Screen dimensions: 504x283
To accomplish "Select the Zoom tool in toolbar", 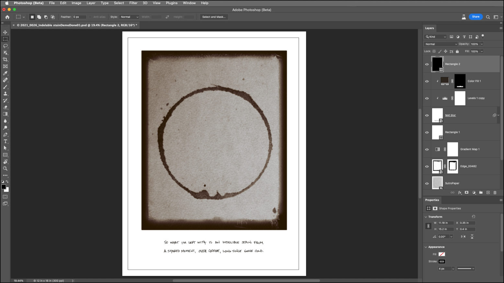I will coord(5,169).
